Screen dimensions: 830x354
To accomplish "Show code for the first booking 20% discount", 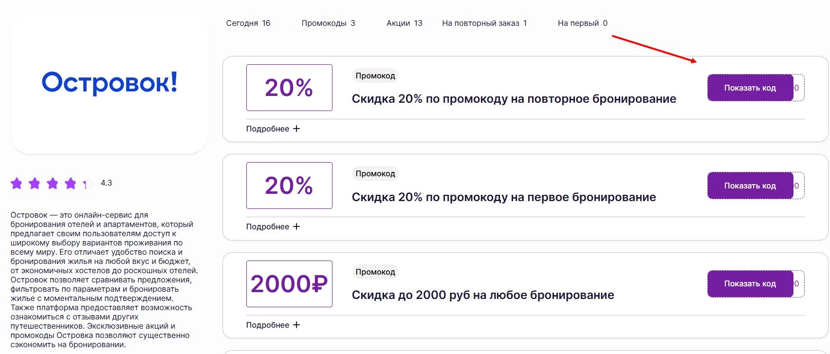I will point(750,186).
